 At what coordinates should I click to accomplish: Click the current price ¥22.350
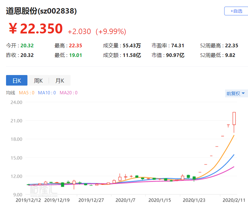tap(36, 29)
